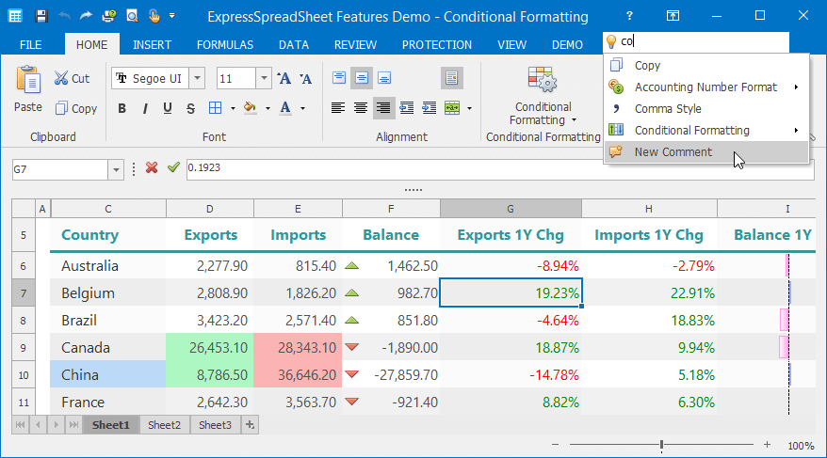
Task: Save the workbook from quick access toolbar
Action: coord(41,16)
